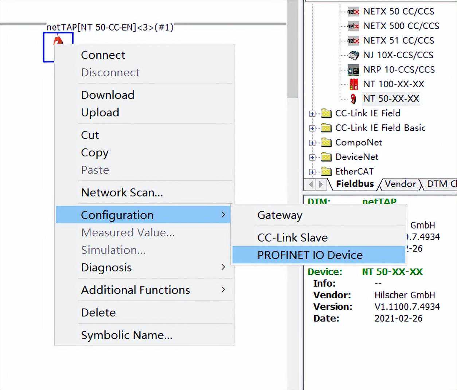Choose PROFINET IO Device from submenu
Viewport: 457px width, 390px height.
[x=310, y=255]
